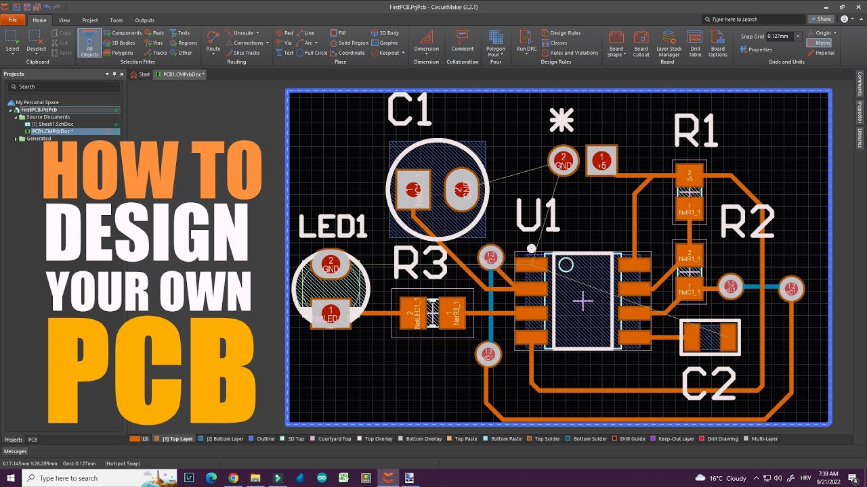The image size is (867, 487).
Task: Select the Solid Region tool
Action: click(350, 43)
